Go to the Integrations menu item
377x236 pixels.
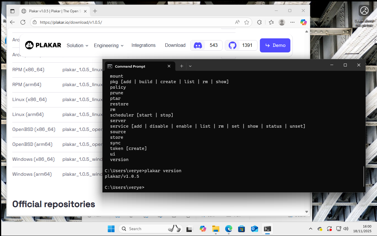point(143,45)
